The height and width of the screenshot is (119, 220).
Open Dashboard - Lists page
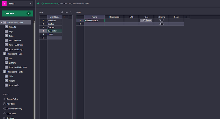coord(15,54)
